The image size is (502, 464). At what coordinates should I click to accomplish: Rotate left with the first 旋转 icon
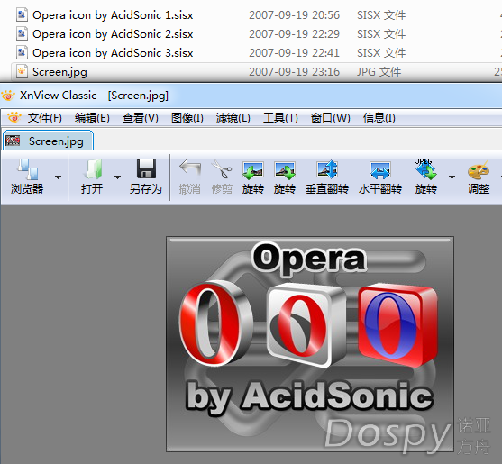pos(253,170)
